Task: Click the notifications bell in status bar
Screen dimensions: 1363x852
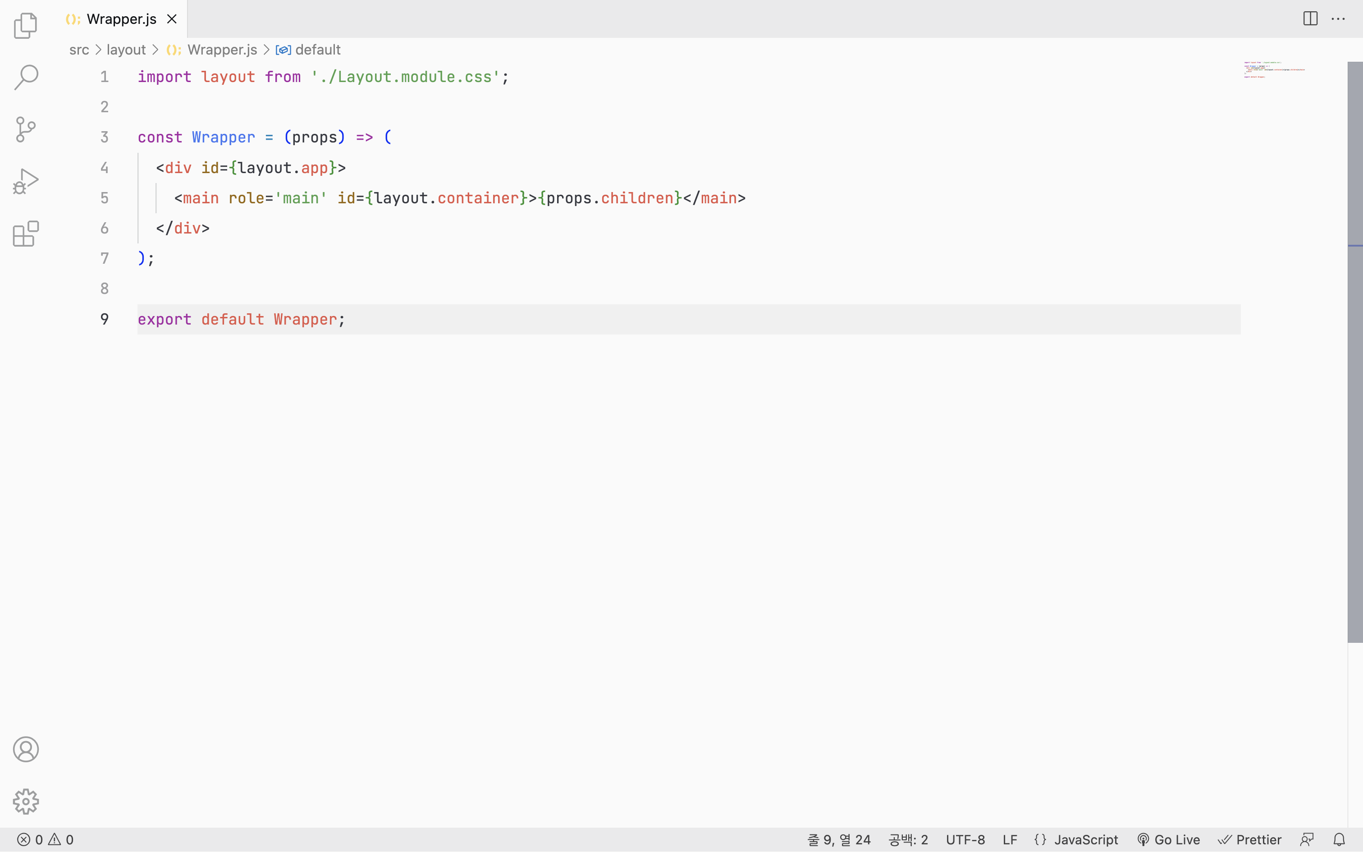Action: [x=1339, y=839]
